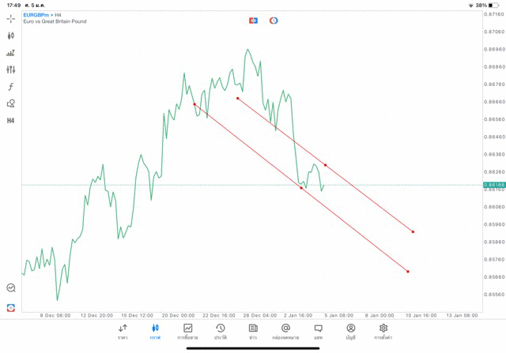This screenshot has width=506, height=353.
Task: Open the ข่าว news tab
Action: [253, 332]
